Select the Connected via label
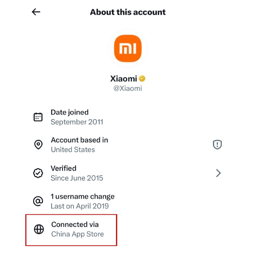 75,224
